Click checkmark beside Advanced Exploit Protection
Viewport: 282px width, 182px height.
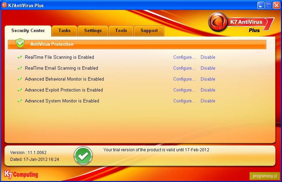click(x=20, y=90)
